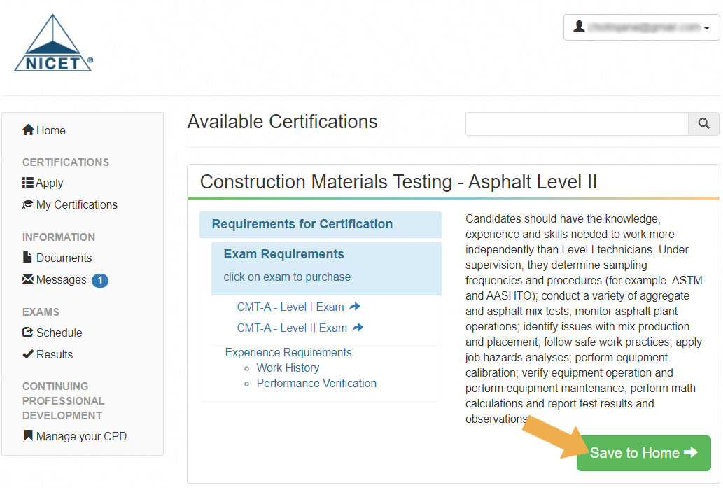Screen dimensions: 723x488
Task: Click the NICET logo
Action: click(53, 43)
